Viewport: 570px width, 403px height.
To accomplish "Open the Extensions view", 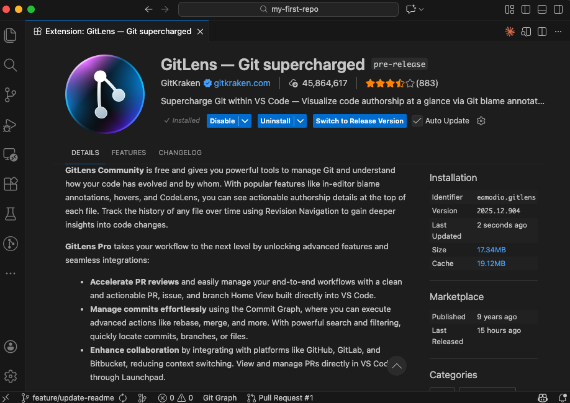I will pyautogui.click(x=10, y=184).
